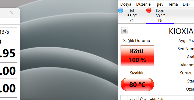Screen dimensions: 194x100
Task: Close the benchmark window with the X button
Action: (12, 13)
